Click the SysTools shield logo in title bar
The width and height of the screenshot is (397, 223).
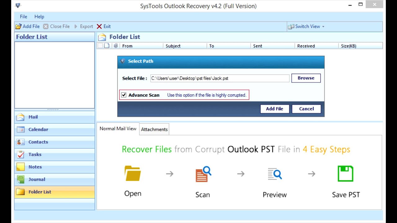point(18,6)
